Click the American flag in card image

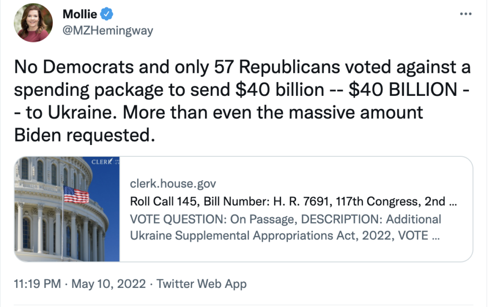click(x=76, y=194)
